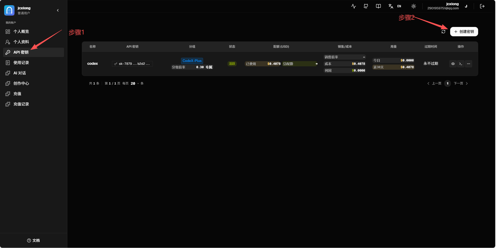This screenshot has height=248, width=496.
Task: Open 个人概览 in the sidebar
Action: click(33, 32)
